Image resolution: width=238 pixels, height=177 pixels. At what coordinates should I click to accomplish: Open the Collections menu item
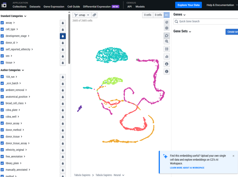point(20,6)
